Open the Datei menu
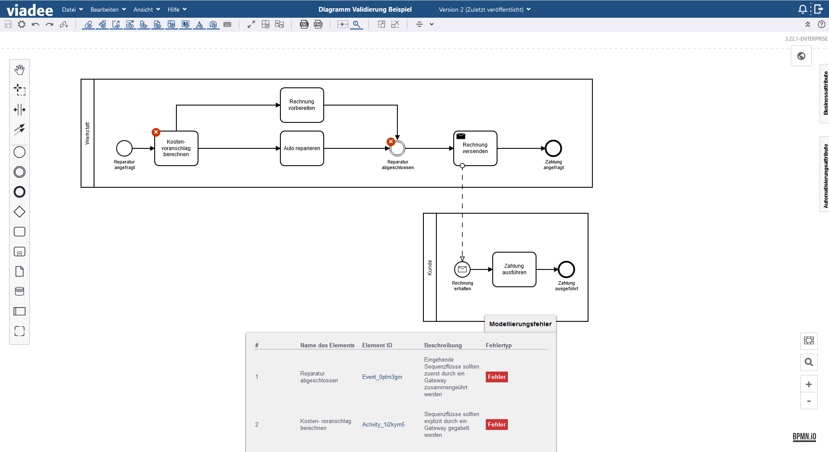 tap(72, 10)
